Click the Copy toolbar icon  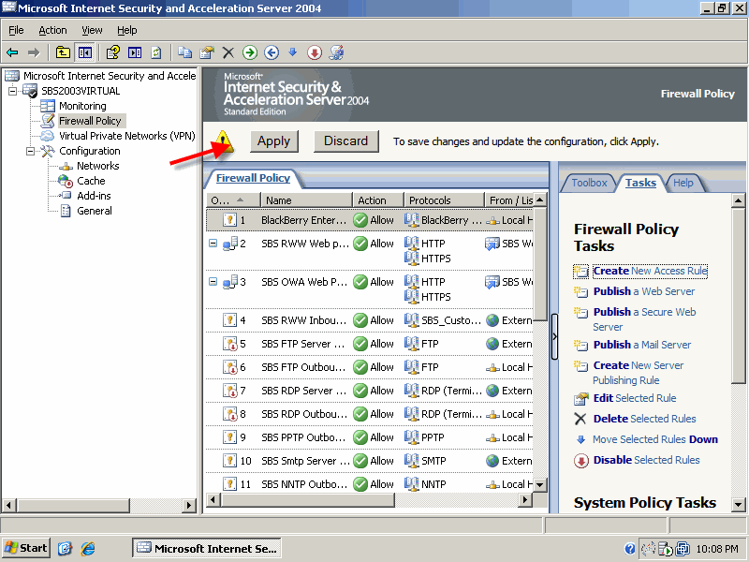[x=184, y=52]
